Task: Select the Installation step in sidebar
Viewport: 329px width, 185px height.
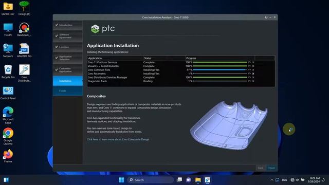Action: (x=67, y=81)
